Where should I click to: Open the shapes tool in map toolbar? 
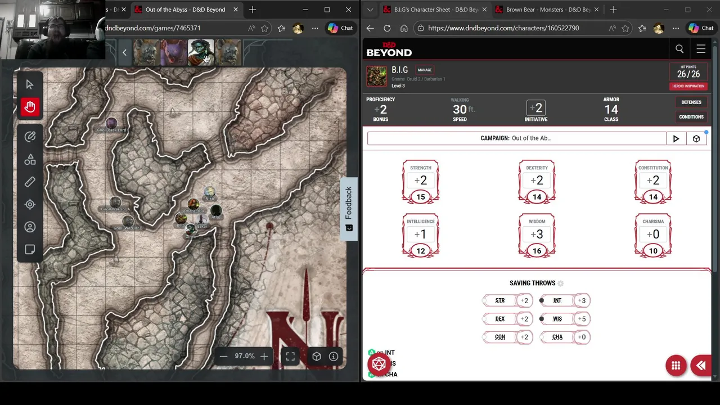pos(30,160)
